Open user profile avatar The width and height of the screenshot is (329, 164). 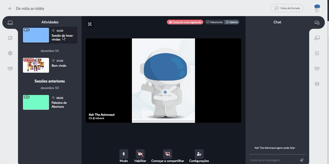point(317,8)
